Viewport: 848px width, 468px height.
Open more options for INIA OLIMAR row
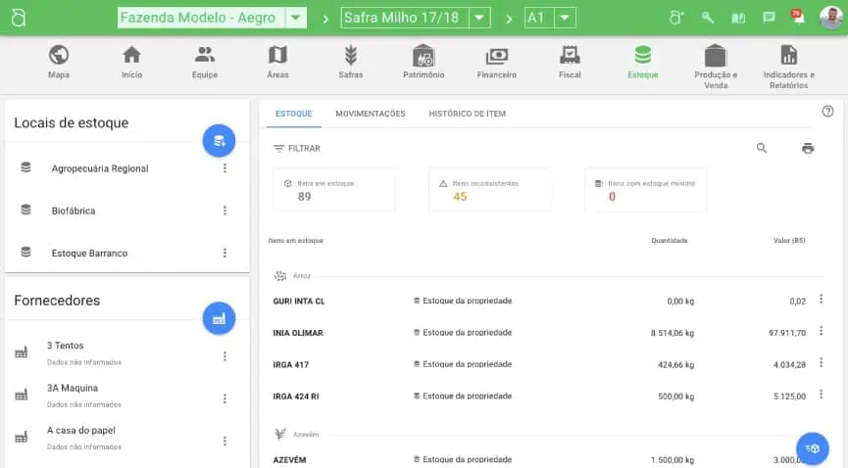821,332
